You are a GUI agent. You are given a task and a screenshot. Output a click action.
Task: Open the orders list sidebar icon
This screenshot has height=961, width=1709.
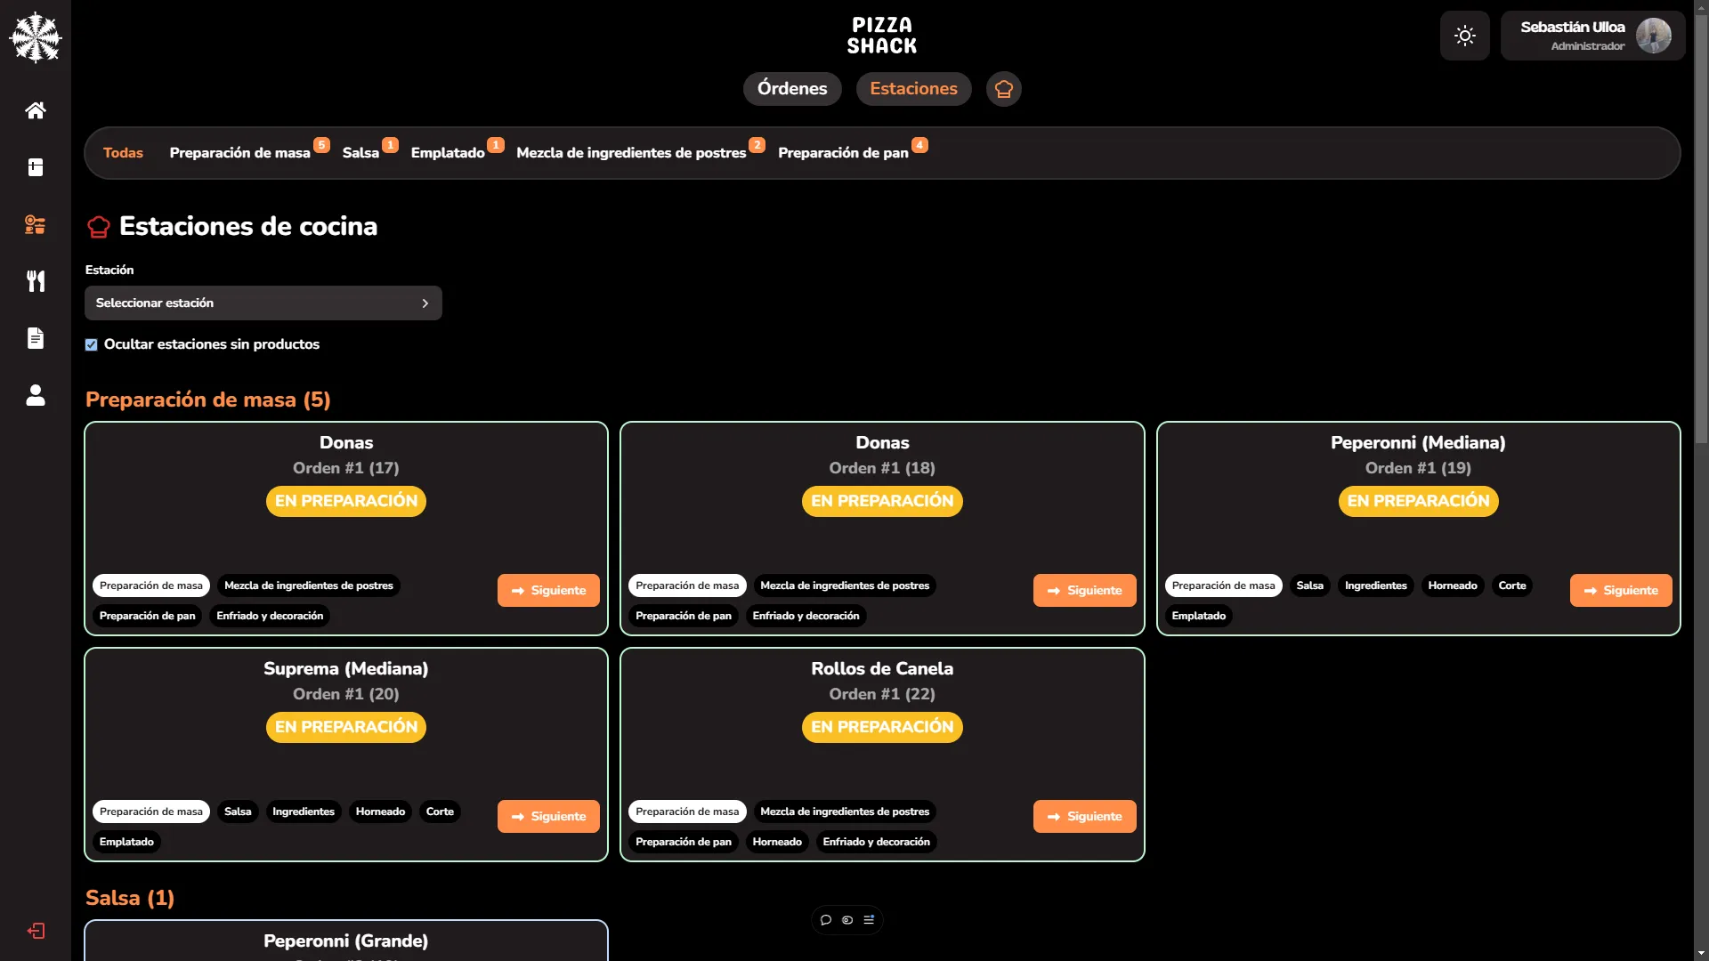(36, 224)
